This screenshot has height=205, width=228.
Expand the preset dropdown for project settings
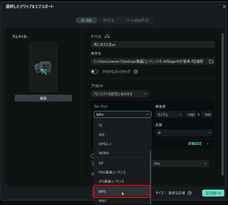[120, 94]
